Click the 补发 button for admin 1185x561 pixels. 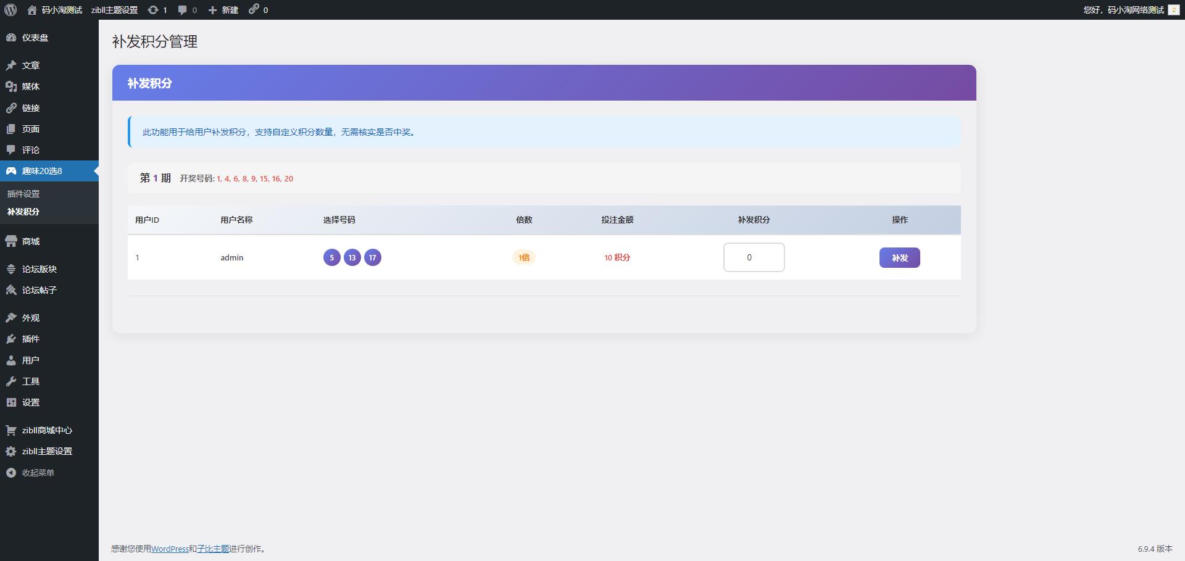(x=899, y=257)
